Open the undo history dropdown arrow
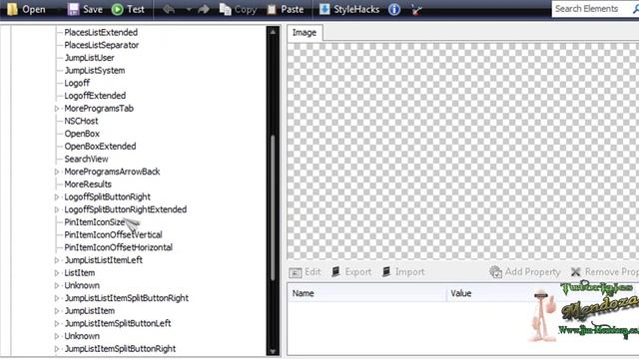Viewport: 639px width, 359px height. [189, 10]
